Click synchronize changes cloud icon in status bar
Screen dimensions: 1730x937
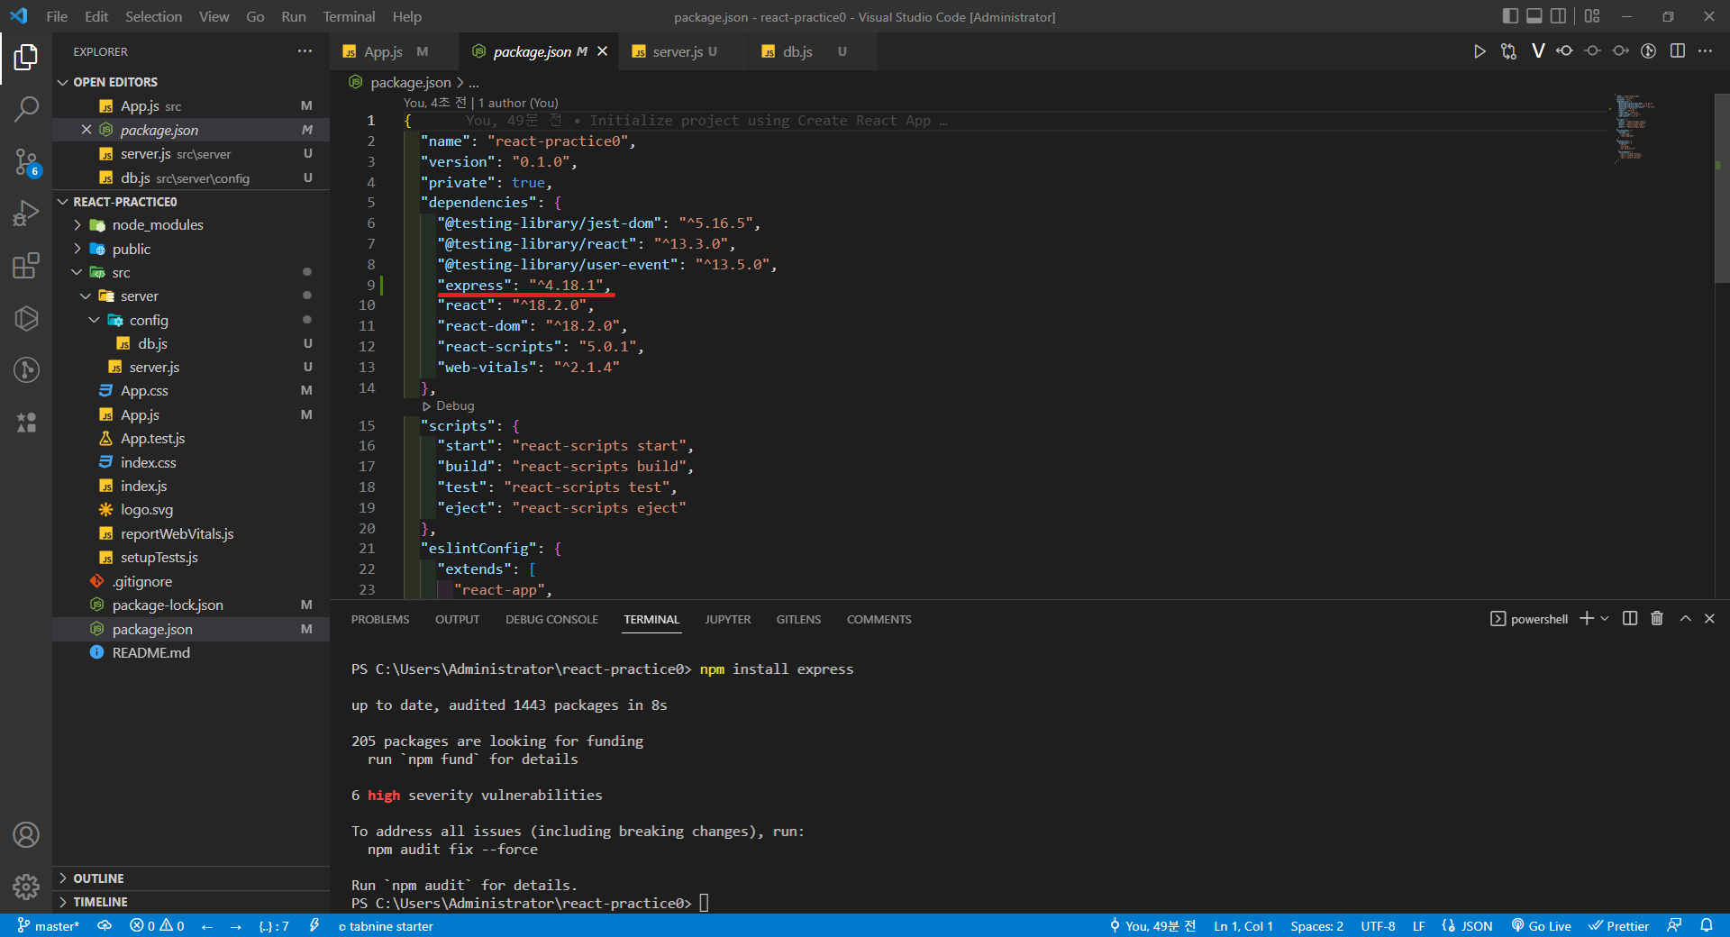[x=105, y=926]
